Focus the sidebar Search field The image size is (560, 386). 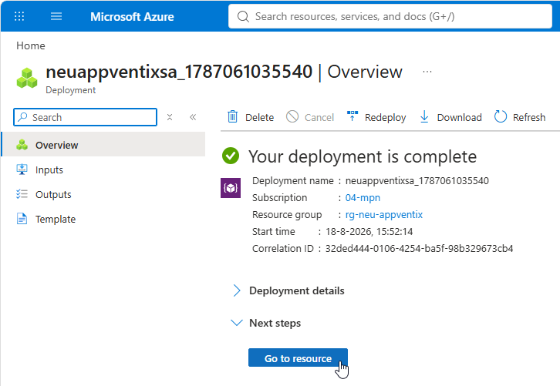[85, 117]
